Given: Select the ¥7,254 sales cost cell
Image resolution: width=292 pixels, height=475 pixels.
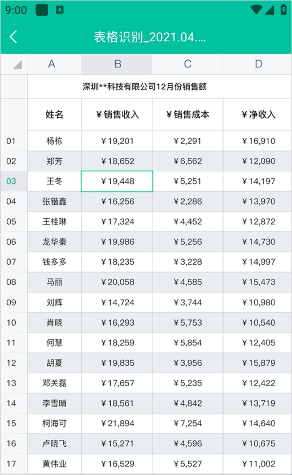Looking at the screenshot, I should tap(188, 423).
